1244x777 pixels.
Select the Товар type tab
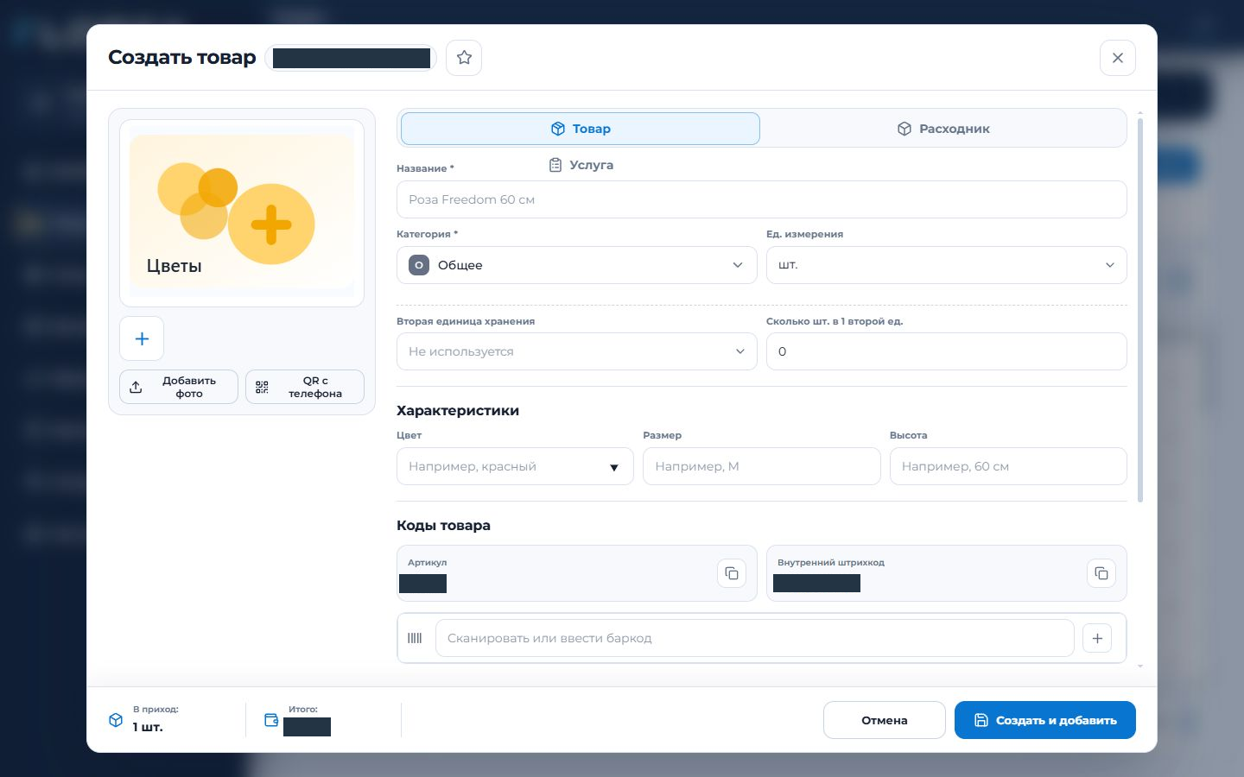pyautogui.click(x=581, y=129)
